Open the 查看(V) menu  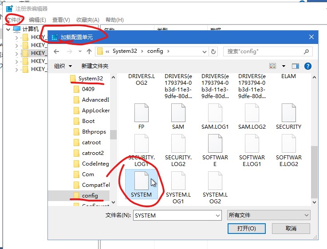coord(61,20)
